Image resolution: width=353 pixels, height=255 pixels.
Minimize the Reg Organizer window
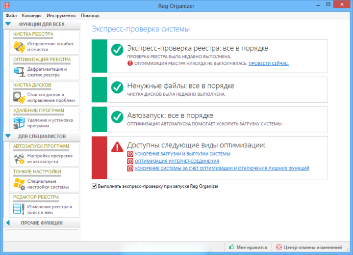click(x=318, y=5)
